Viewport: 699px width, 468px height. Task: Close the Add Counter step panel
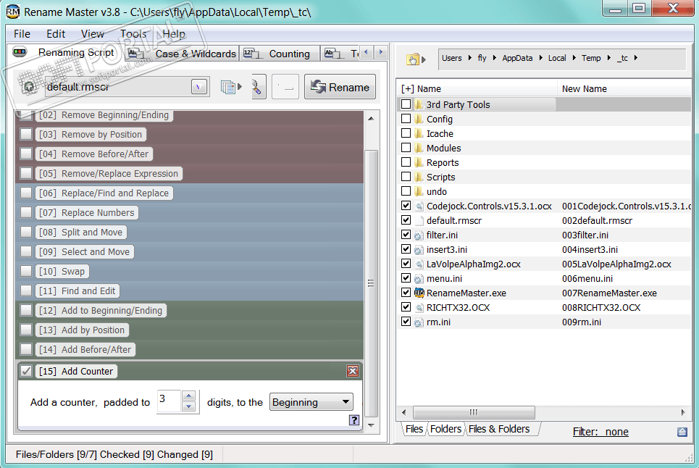click(353, 371)
